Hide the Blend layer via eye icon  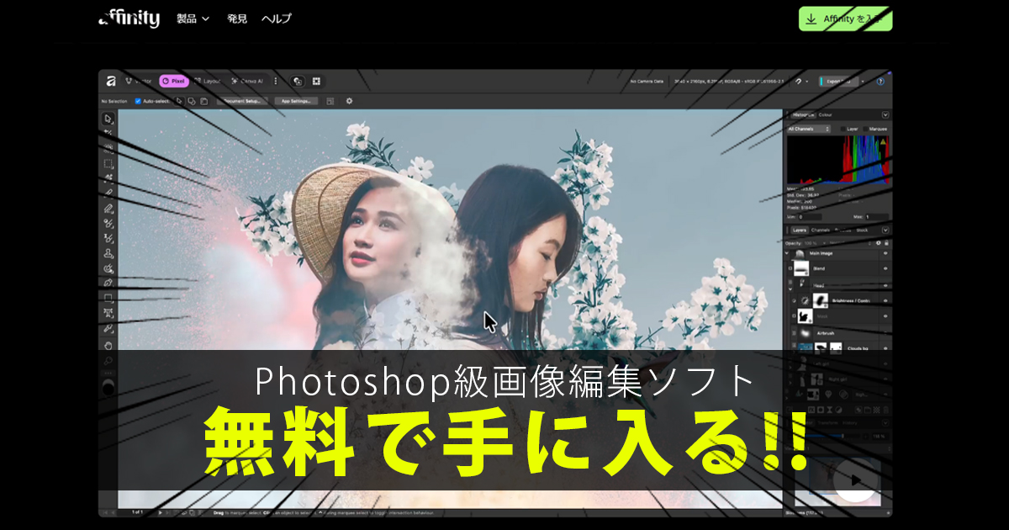[885, 268]
